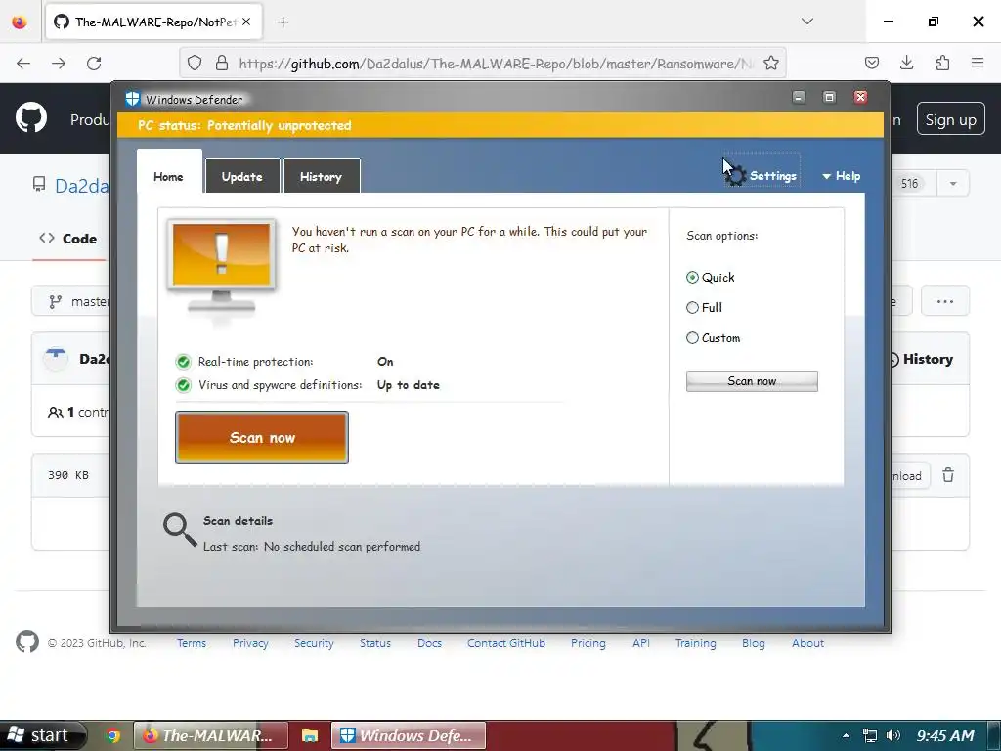Click the GitHub footer logo
Image resolution: width=1001 pixels, height=751 pixels.
tap(27, 641)
